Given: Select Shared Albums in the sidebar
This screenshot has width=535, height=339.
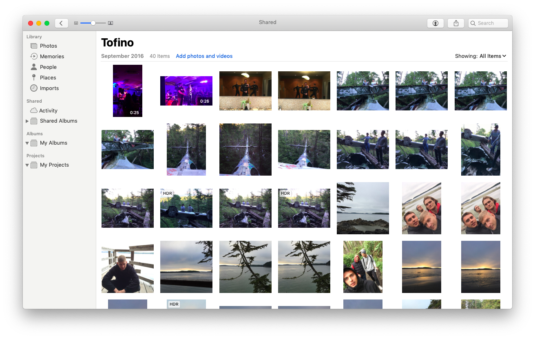Looking at the screenshot, I should click(60, 121).
